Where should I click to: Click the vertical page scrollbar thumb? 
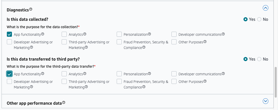click(x=276, y=82)
